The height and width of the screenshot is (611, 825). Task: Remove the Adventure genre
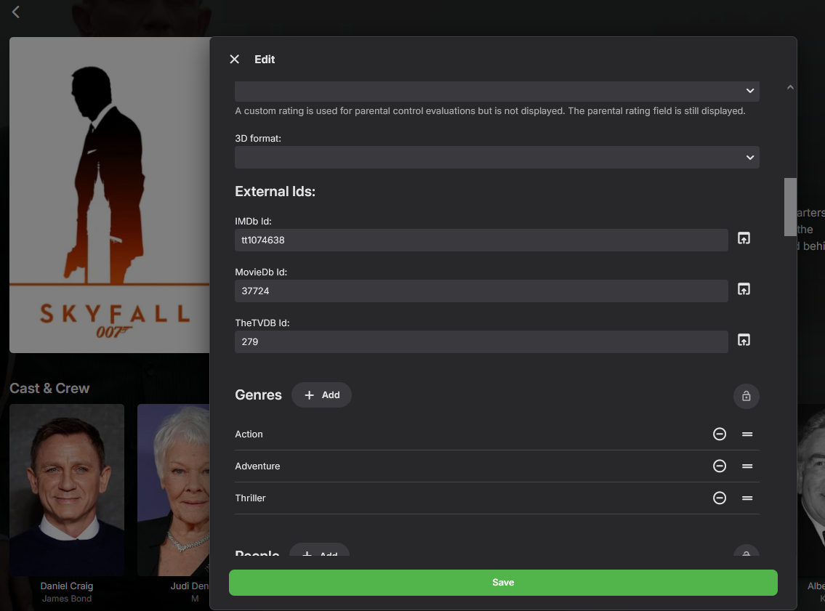click(720, 466)
